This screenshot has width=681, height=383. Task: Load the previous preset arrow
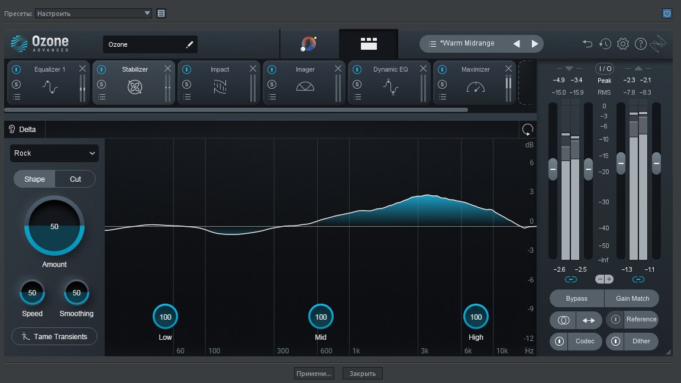click(517, 44)
